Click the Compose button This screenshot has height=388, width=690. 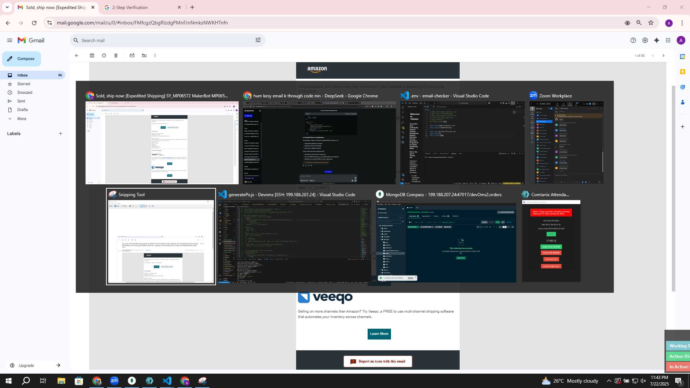coord(22,59)
